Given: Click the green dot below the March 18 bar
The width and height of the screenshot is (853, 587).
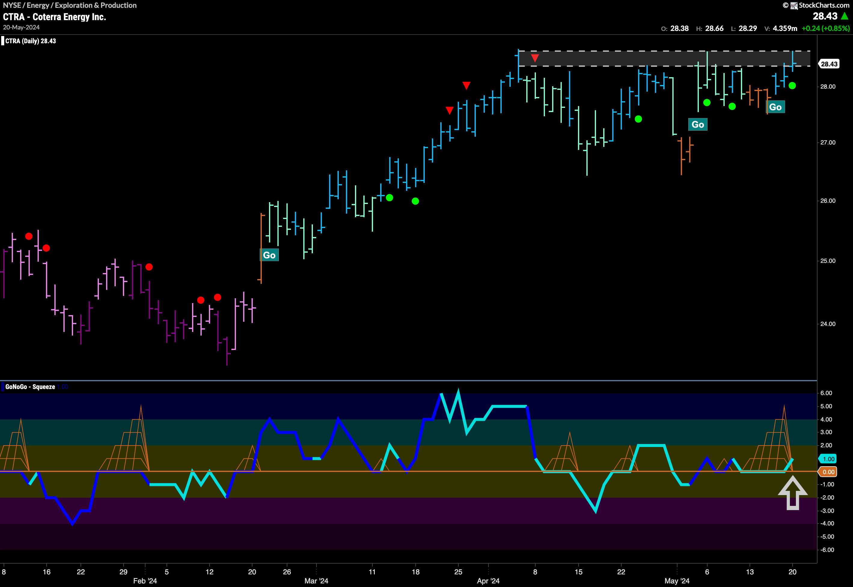Looking at the screenshot, I should coord(415,201).
